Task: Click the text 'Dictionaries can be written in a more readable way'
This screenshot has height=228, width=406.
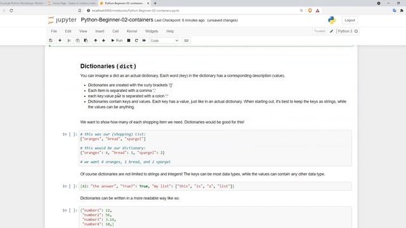Action: pyautogui.click(x=129, y=198)
